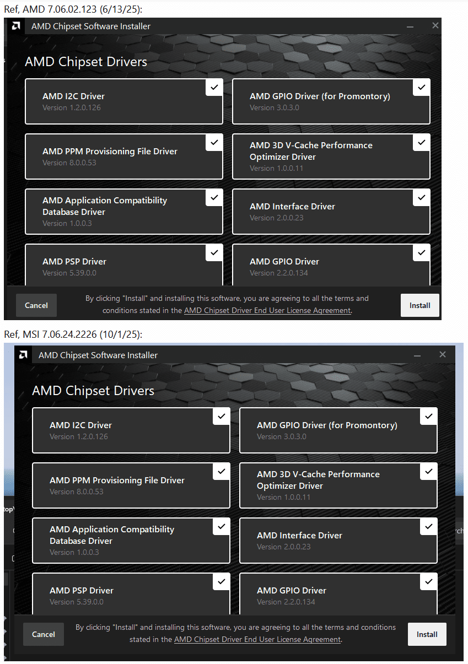Viewport: 468px width, 664px height.
Task: Click 'Version 5.39.0.0' in MSI 7.06.24.2226 installer
Action: (77, 602)
